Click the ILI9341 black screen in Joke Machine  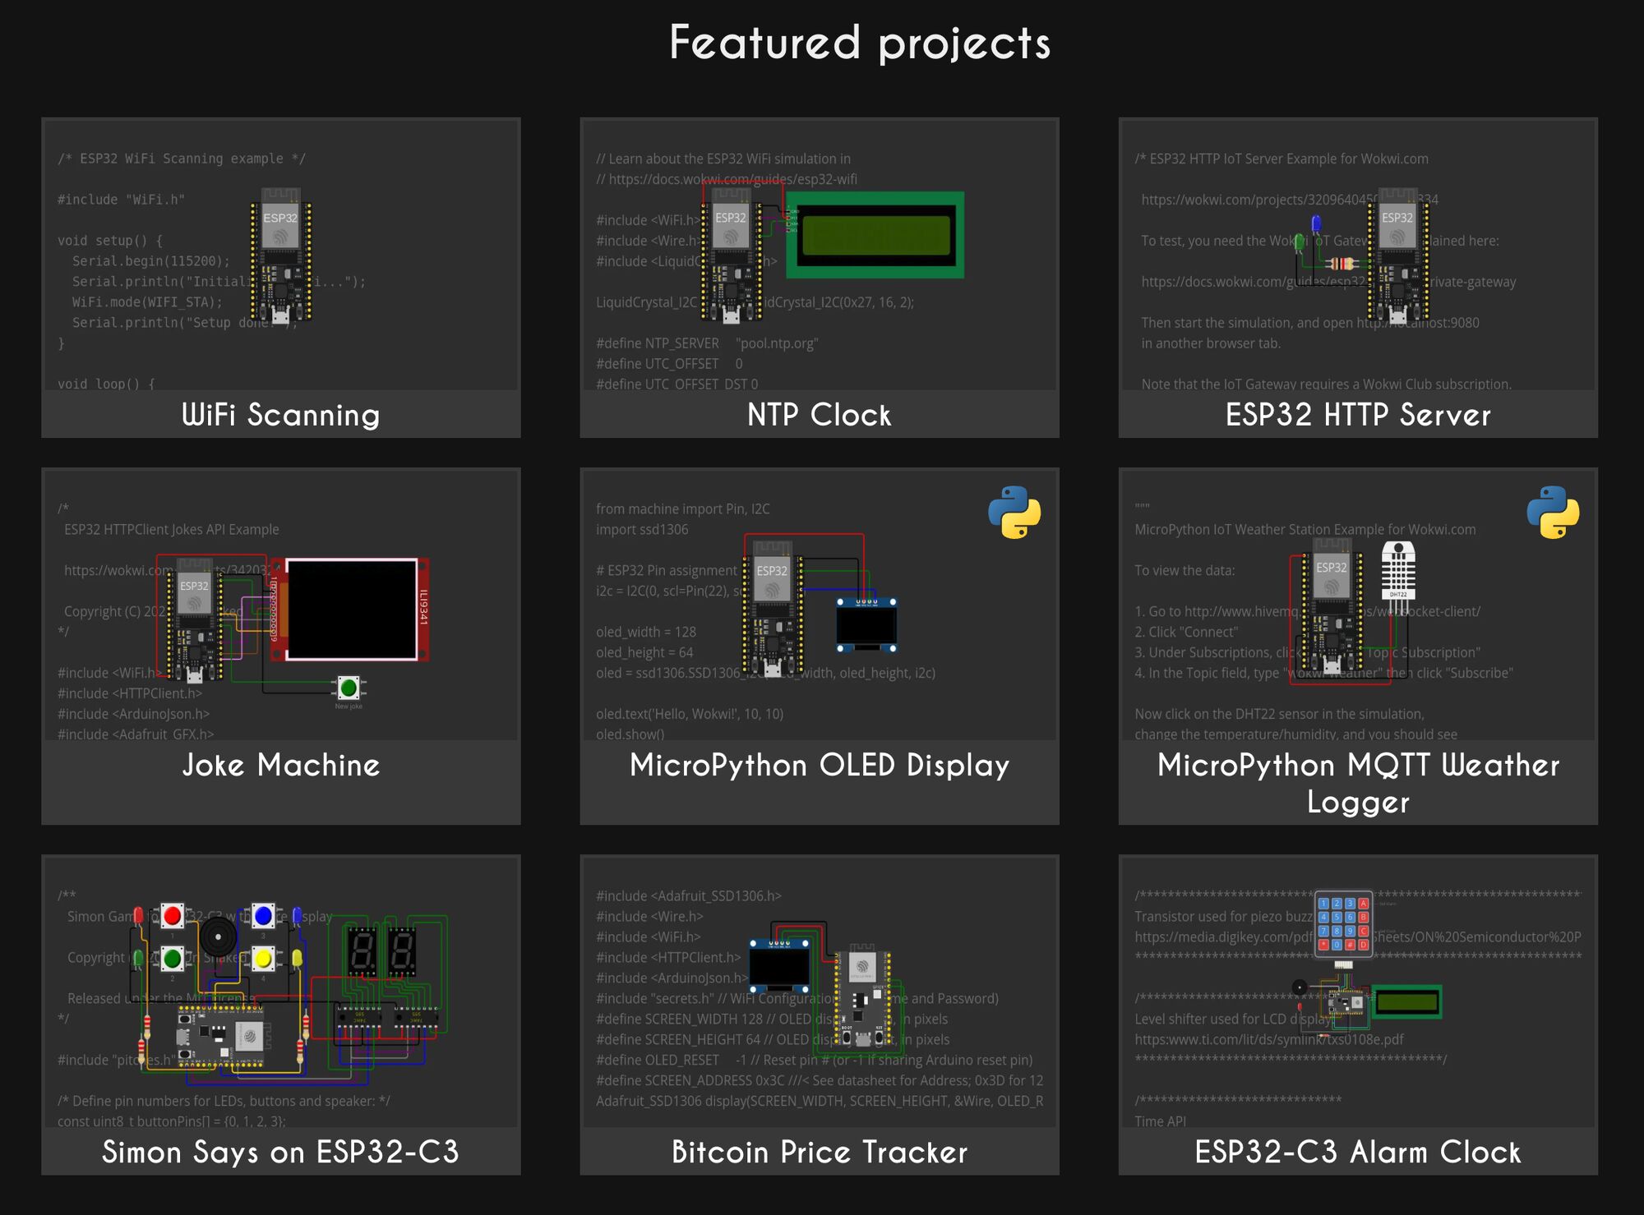[351, 609]
